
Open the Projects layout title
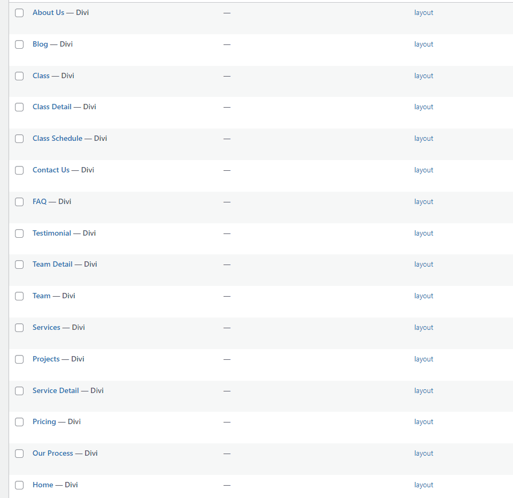coord(46,359)
